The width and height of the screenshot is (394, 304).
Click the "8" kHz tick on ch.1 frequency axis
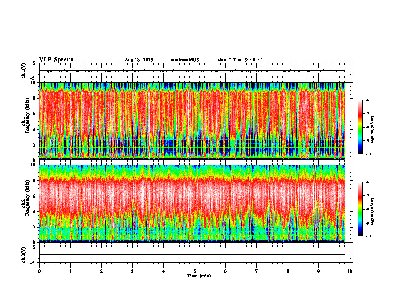[x=34, y=98]
